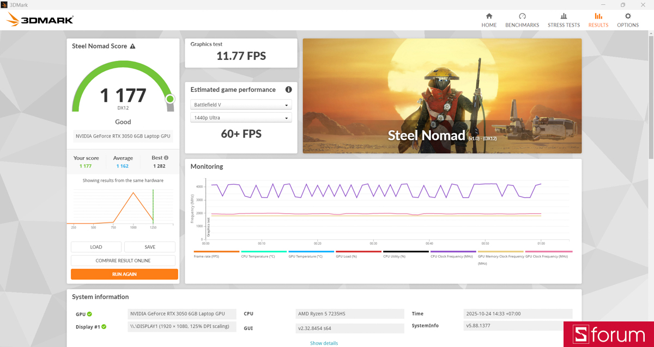Toggle the GPU Temperature legend series
The width and height of the screenshot is (654, 347).
(x=311, y=254)
